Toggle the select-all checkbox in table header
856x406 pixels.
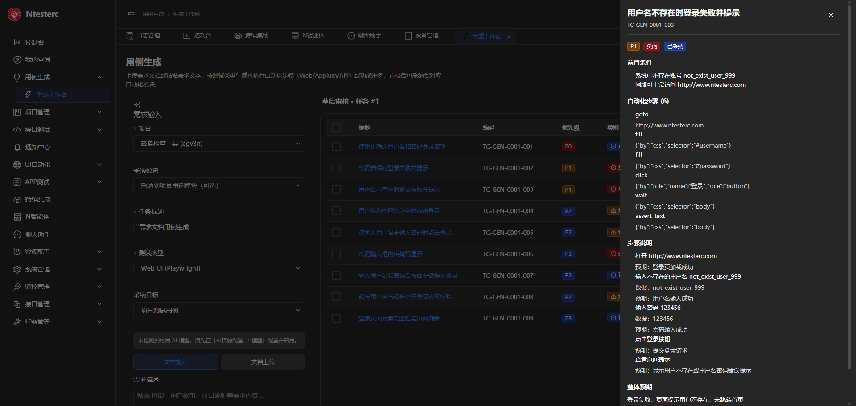[x=336, y=127]
